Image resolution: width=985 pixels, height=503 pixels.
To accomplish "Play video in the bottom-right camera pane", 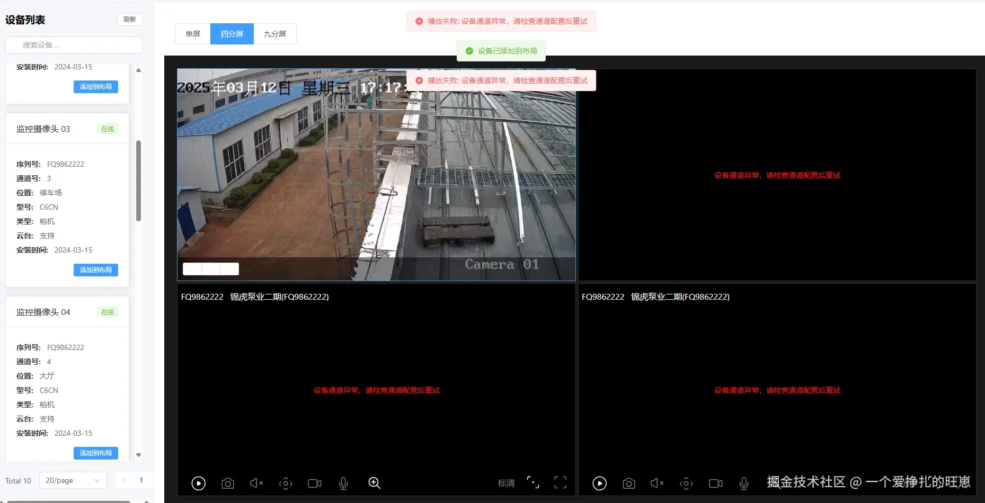I will (x=599, y=483).
